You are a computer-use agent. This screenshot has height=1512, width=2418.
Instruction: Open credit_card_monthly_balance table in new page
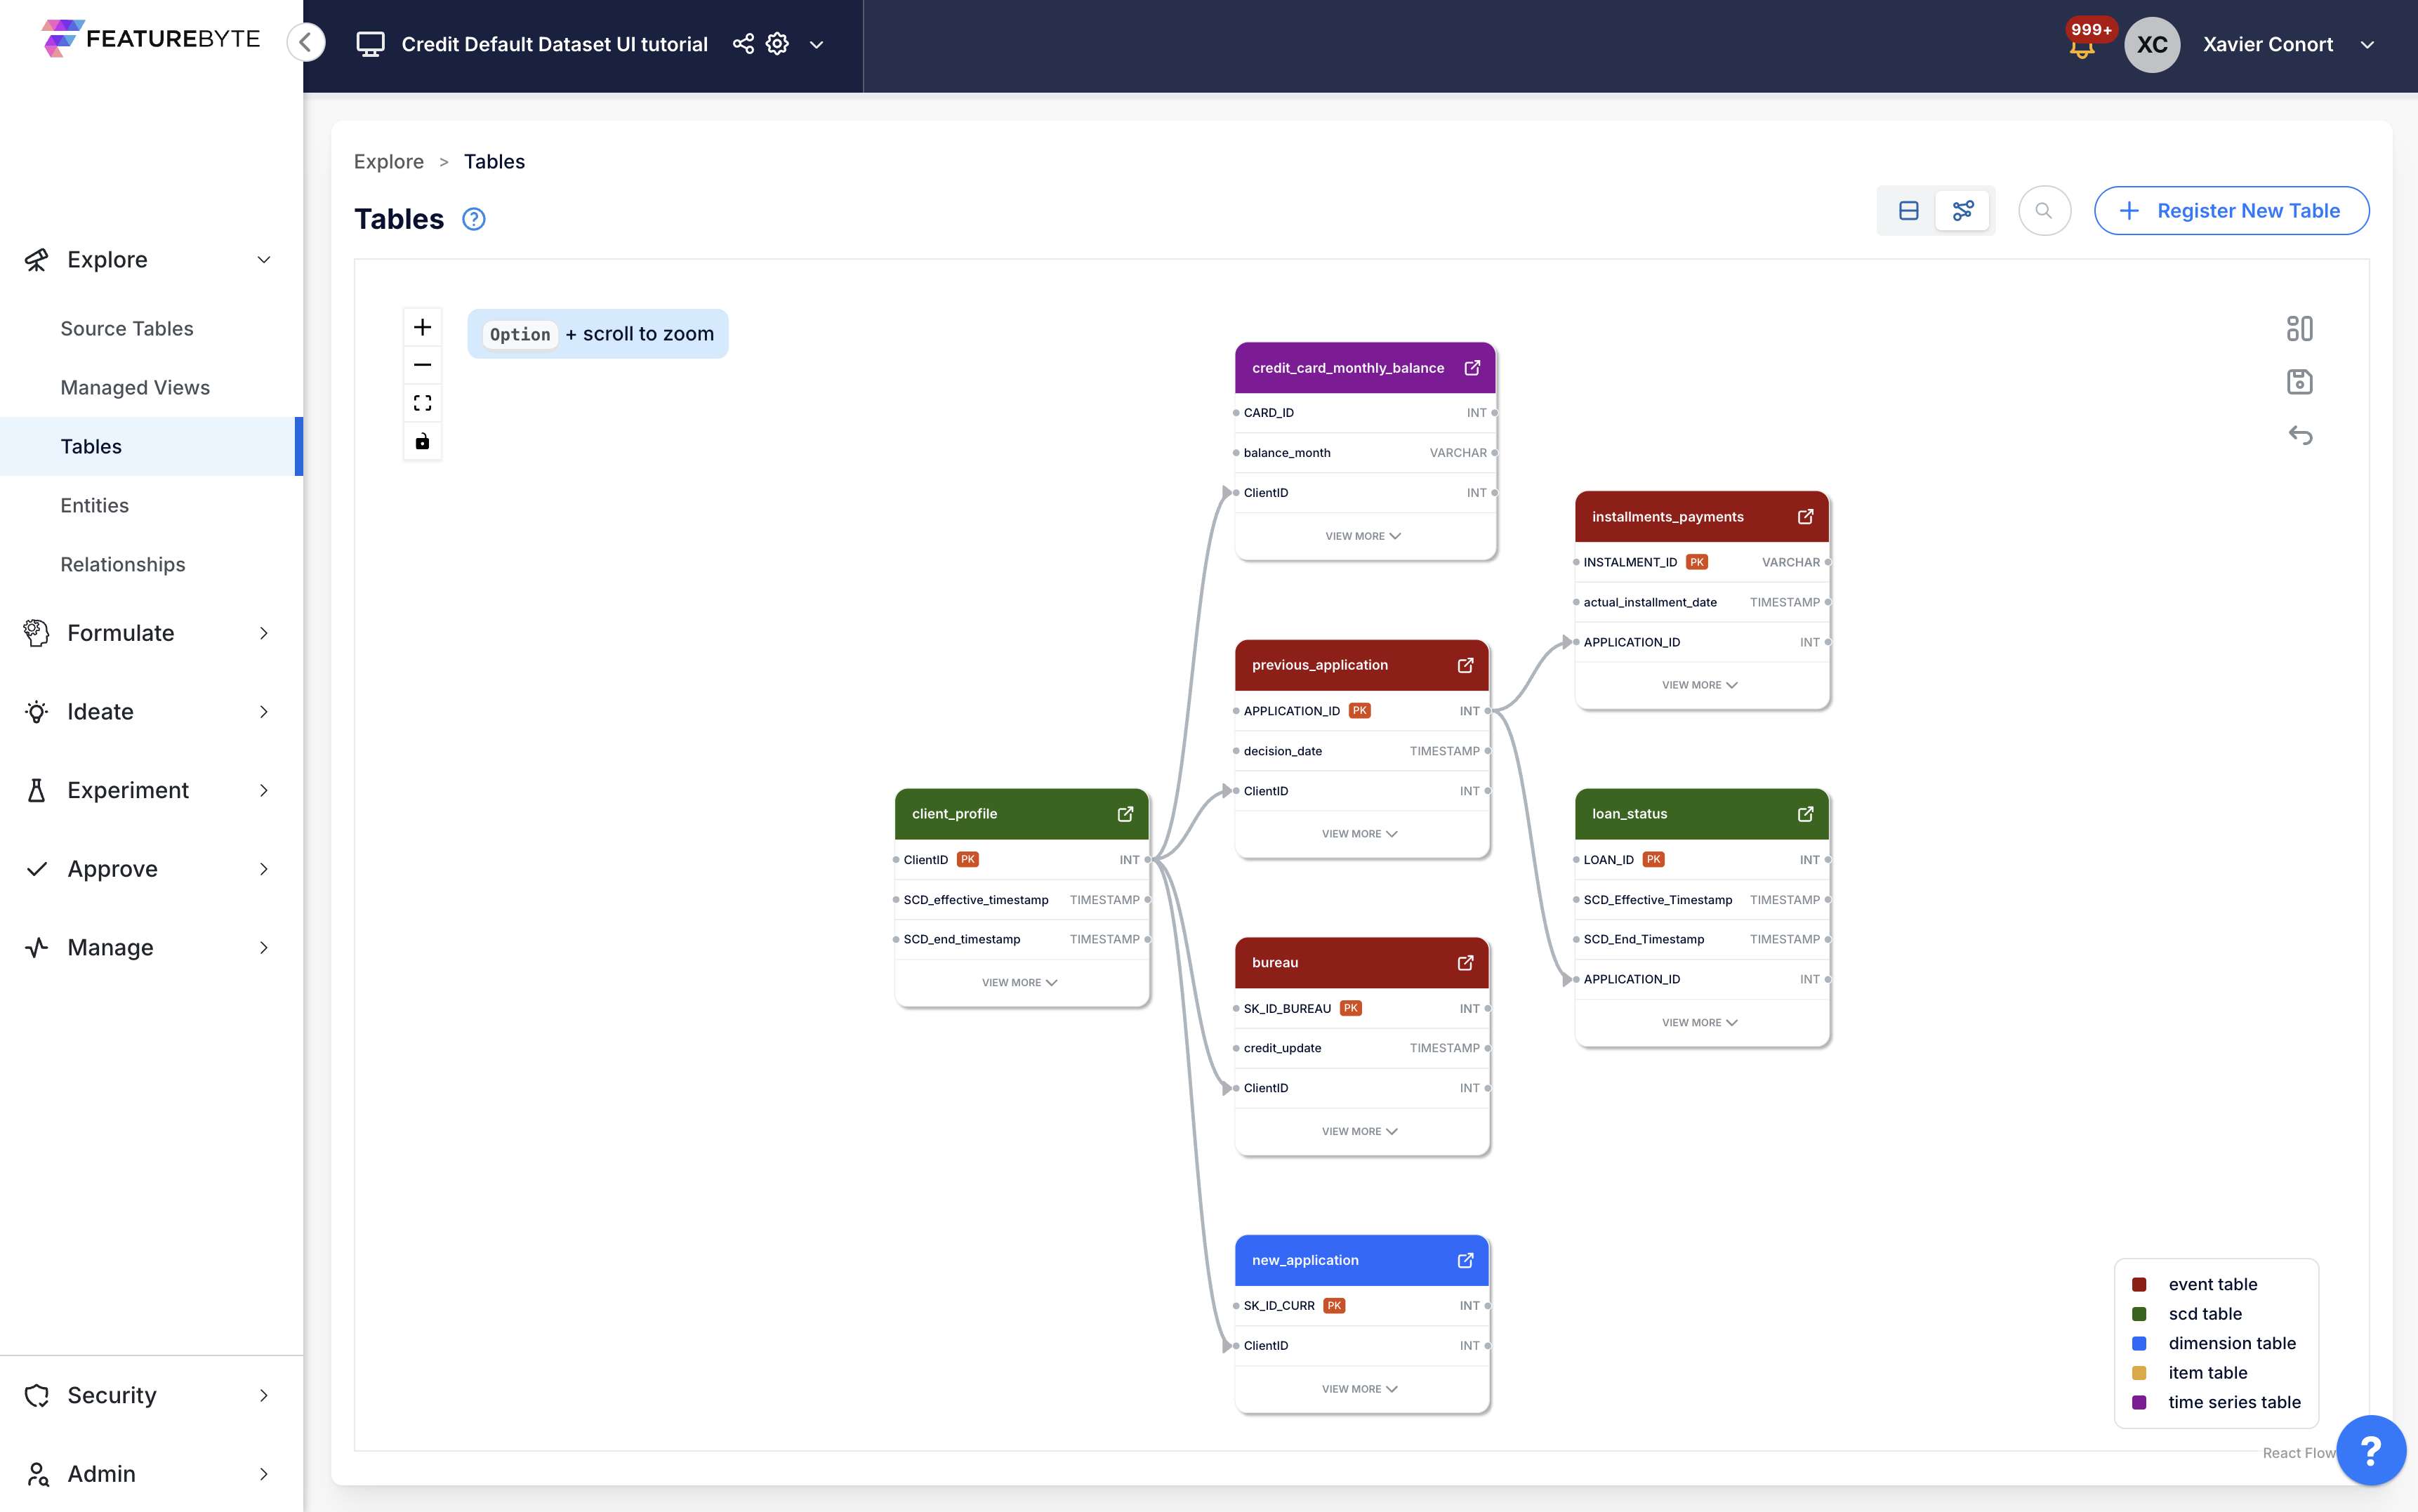pyautogui.click(x=1472, y=368)
